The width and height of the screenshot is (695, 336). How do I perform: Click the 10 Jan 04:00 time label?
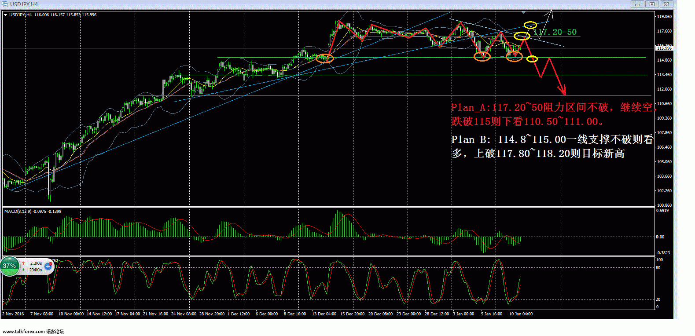(521, 314)
